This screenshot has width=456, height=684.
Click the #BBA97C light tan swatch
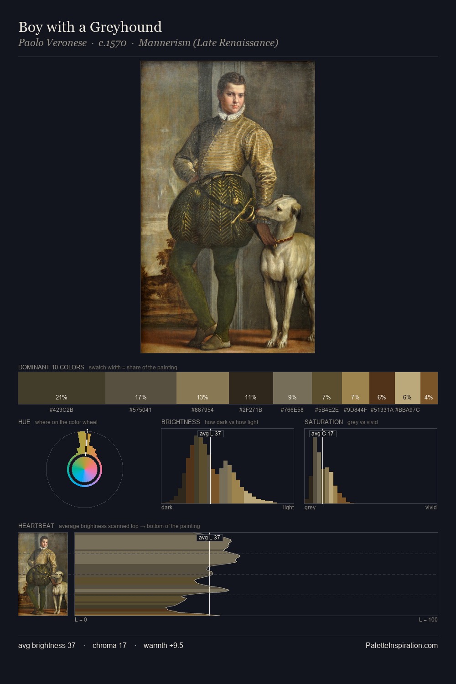[408, 388]
